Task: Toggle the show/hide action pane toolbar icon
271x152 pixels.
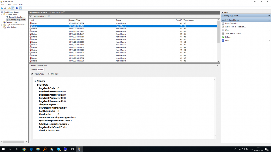Action: click(20, 8)
